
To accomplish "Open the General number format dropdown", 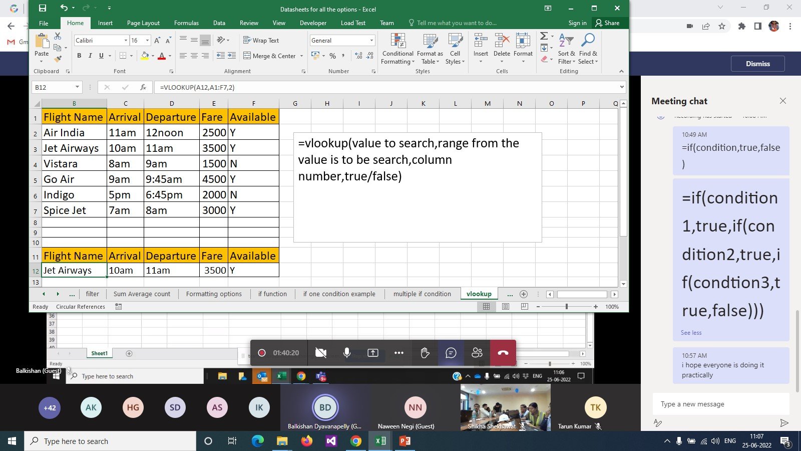I will (x=371, y=41).
